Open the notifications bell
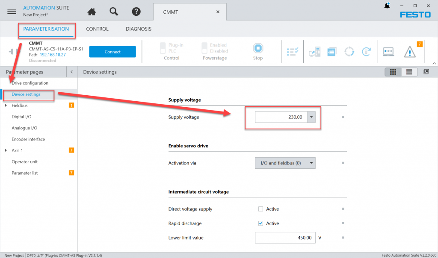 click(387, 6)
